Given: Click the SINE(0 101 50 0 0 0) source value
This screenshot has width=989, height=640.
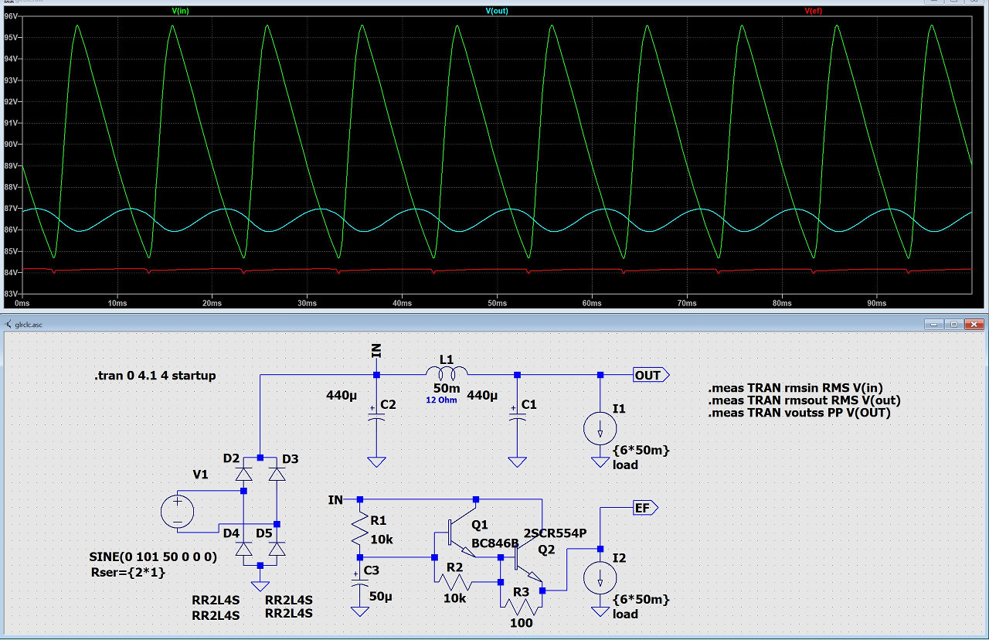Looking at the screenshot, I should pos(153,557).
